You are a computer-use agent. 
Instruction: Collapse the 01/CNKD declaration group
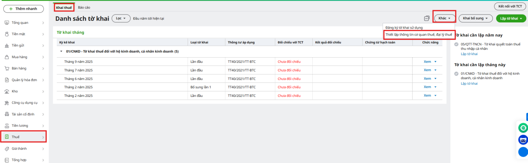61,51
